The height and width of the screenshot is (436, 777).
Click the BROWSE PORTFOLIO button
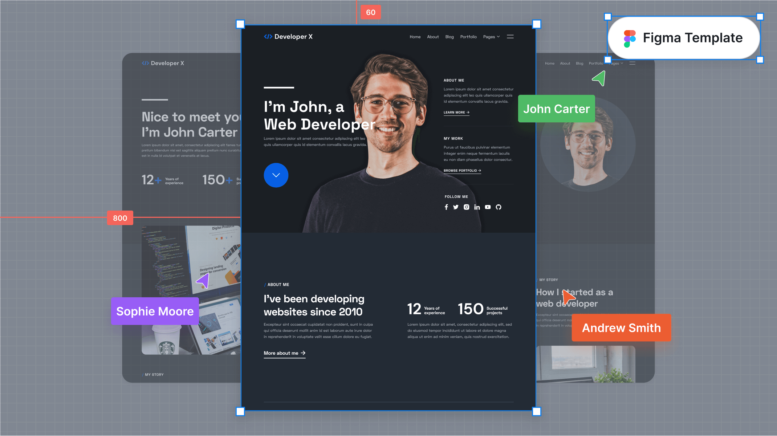(461, 170)
